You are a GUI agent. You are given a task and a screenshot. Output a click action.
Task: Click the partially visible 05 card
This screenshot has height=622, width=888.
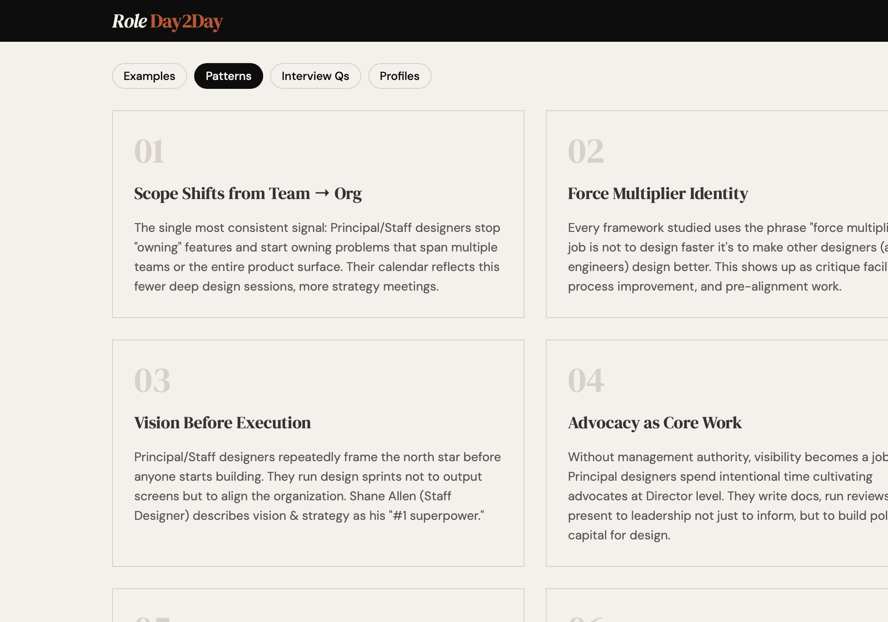(318, 605)
